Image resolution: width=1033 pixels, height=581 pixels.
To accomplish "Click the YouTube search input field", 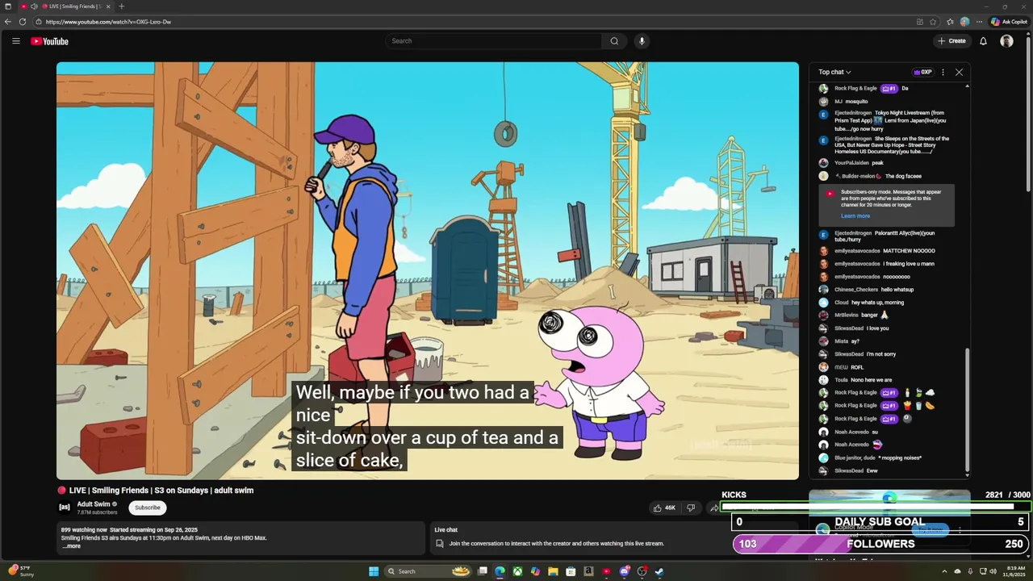I will [493, 41].
